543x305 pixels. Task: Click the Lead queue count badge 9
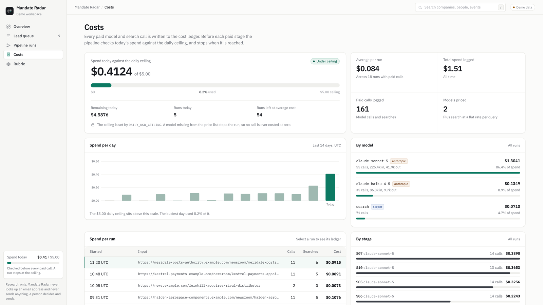click(x=59, y=36)
